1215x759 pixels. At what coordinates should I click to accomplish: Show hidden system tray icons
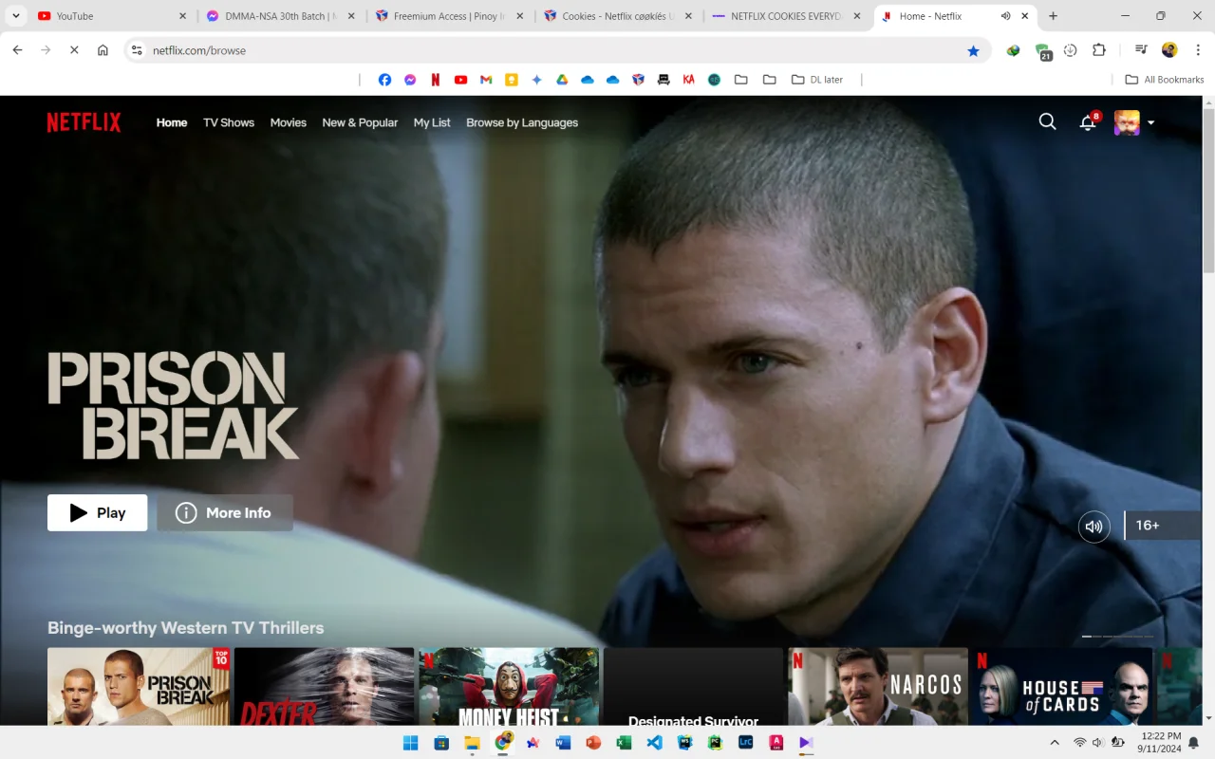[1055, 743]
